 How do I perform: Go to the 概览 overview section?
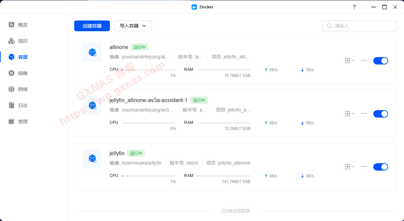23,25
